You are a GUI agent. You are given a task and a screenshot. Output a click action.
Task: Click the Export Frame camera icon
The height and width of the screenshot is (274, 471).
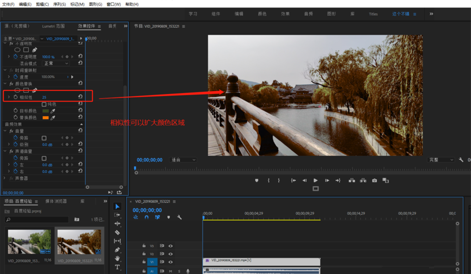pos(374,180)
